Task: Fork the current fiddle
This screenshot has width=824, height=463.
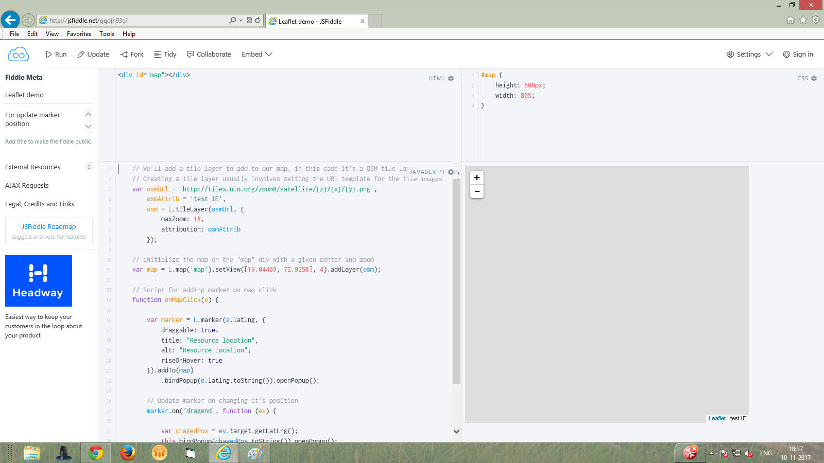Action: (131, 54)
